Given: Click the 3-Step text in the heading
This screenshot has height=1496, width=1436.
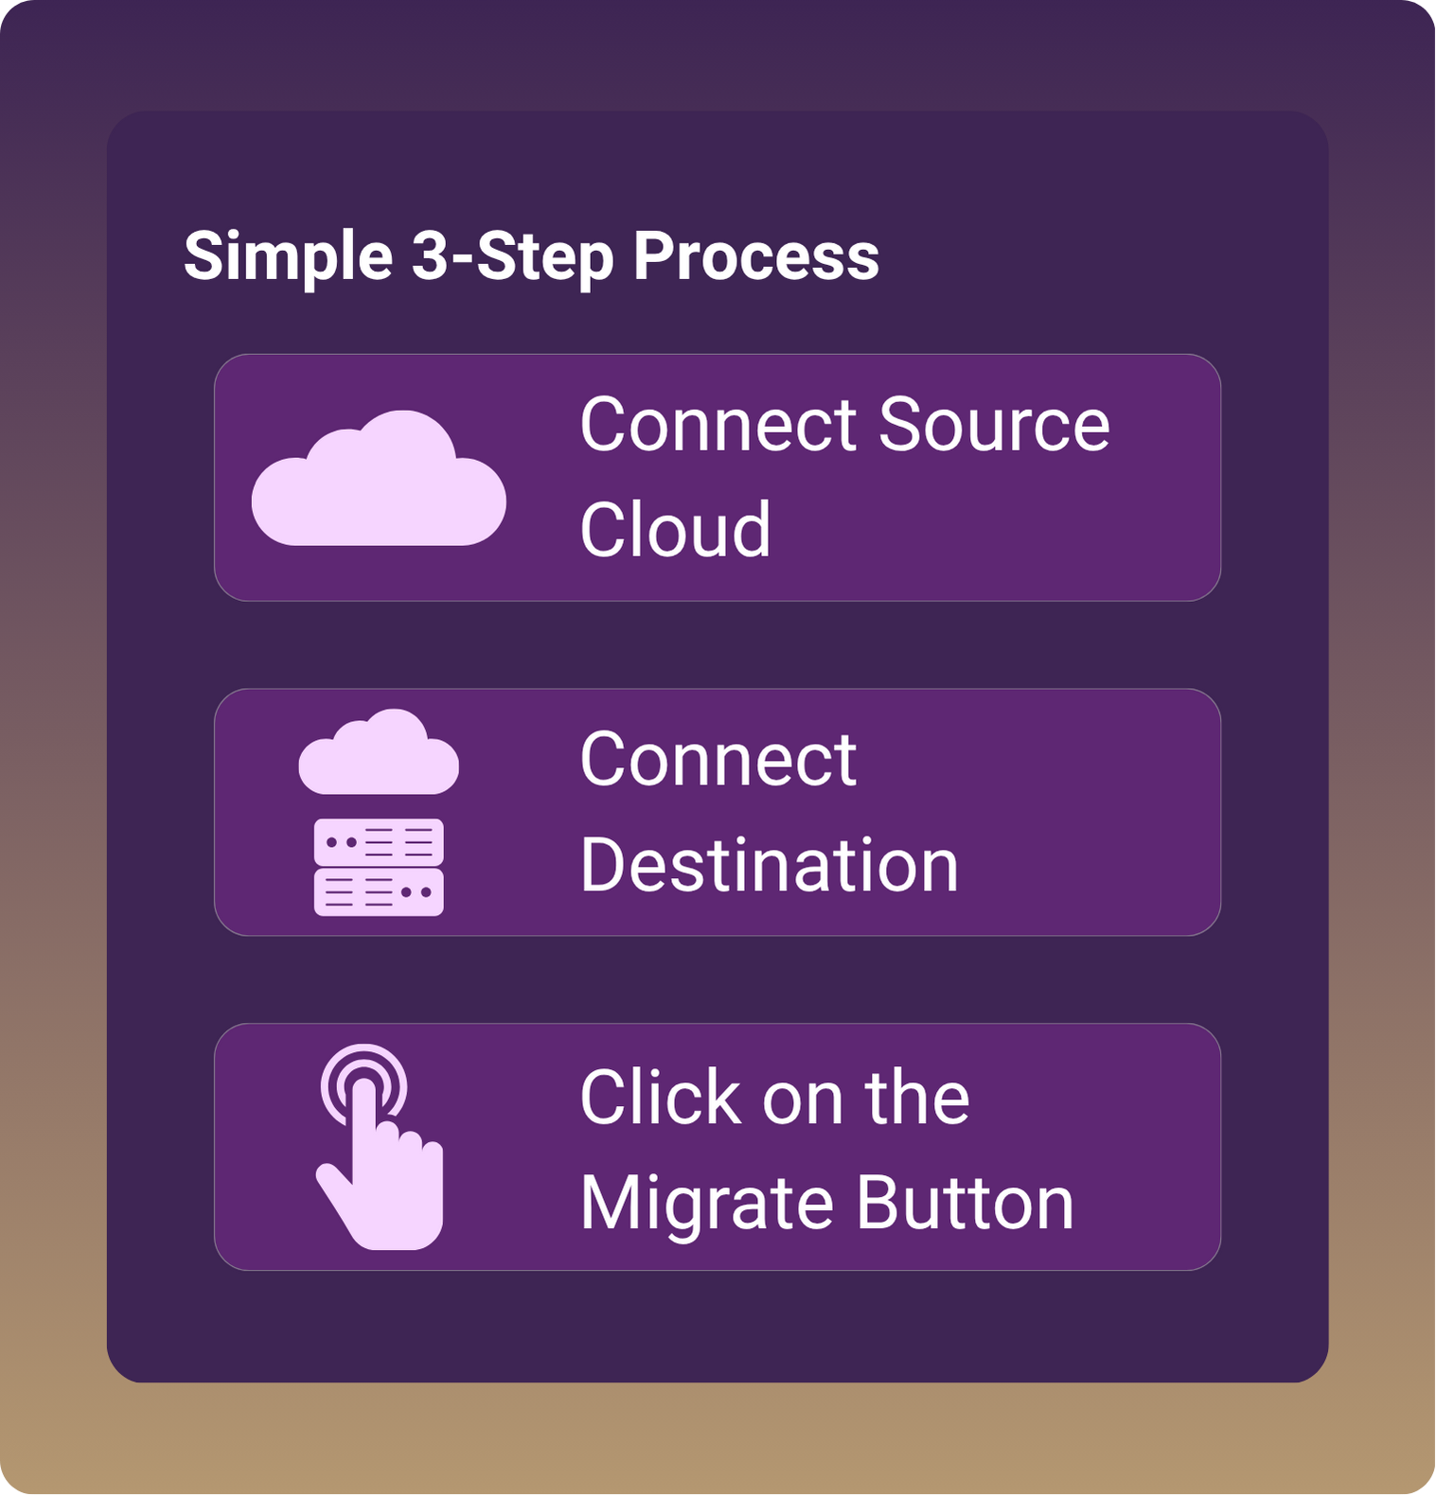Looking at the screenshot, I should click(x=511, y=256).
